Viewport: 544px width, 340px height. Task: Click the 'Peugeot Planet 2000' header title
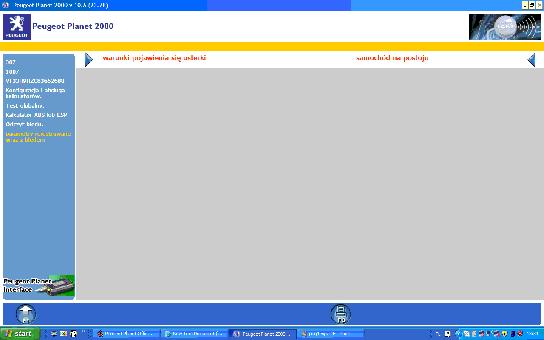click(x=73, y=26)
